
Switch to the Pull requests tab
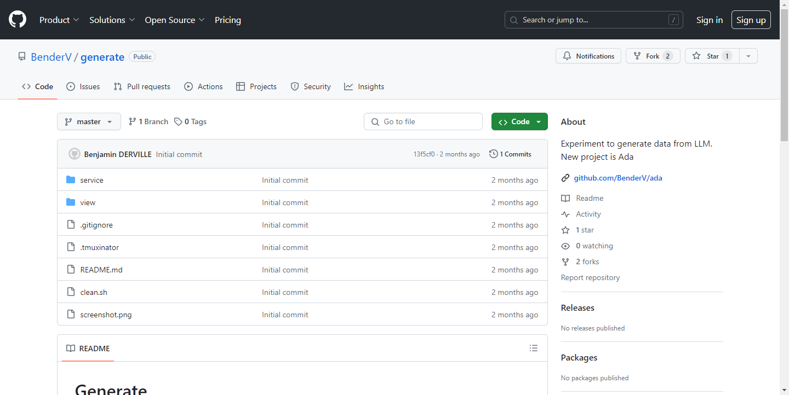pos(142,86)
